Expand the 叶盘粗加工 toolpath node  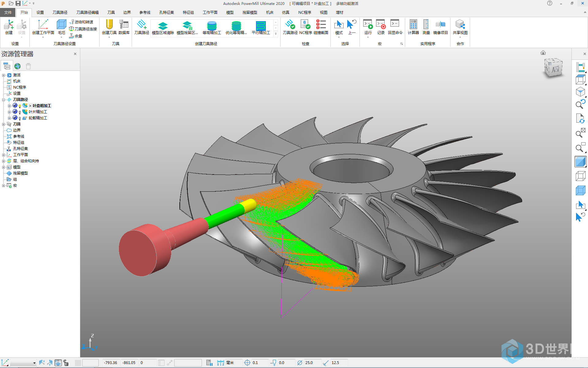click(x=9, y=106)
